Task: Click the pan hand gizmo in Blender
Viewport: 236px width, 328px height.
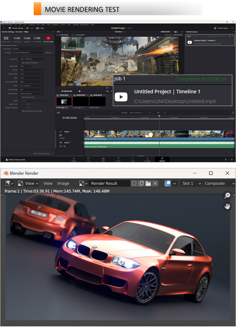Action: (x=227, y=206)
